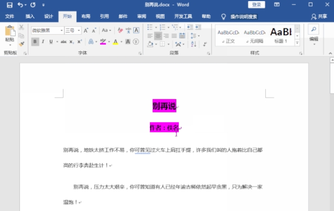
Task: Open the 文件 menu tab
Action: [10, 16]
